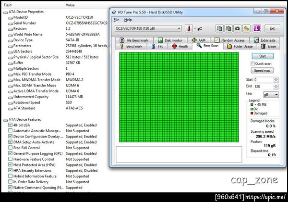Click the copy info to clipboard icon
Screen dimensions: 288x202
pos(219,28)
